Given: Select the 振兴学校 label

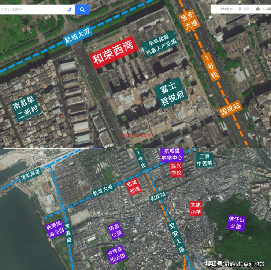Looking at the screenshot, I should [176, 170].
